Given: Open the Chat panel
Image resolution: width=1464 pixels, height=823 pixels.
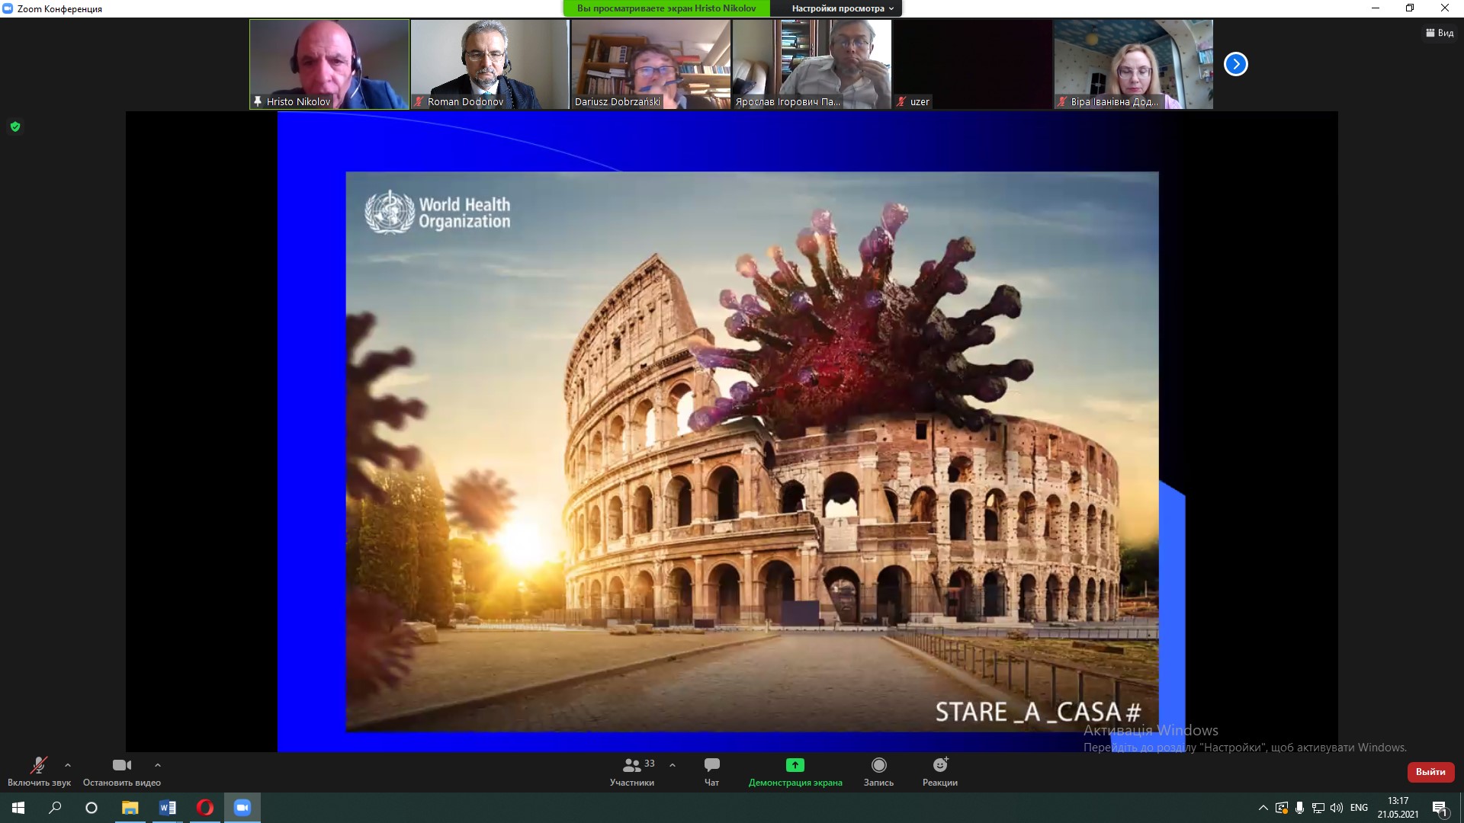Looking at the screenshot, I should click(x=711, y=765).
